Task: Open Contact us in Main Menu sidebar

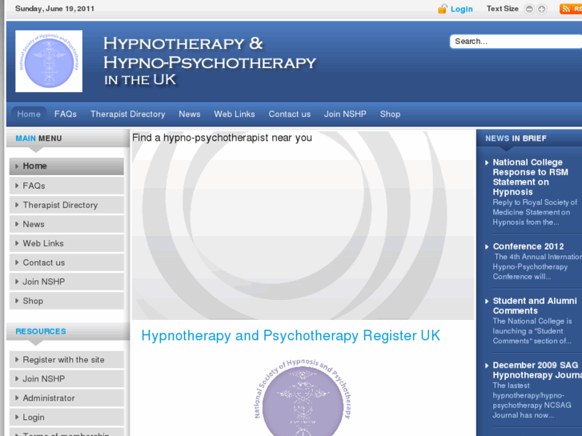Action: (x=66, y=262)
